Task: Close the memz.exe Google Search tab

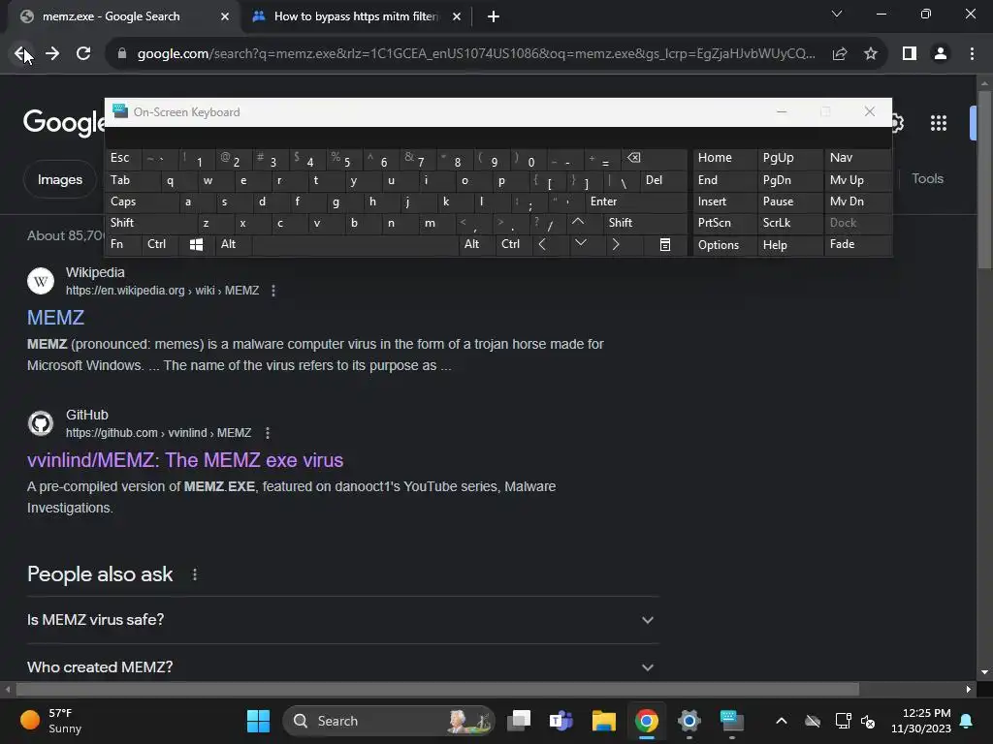Action: (x=225, y=16)
